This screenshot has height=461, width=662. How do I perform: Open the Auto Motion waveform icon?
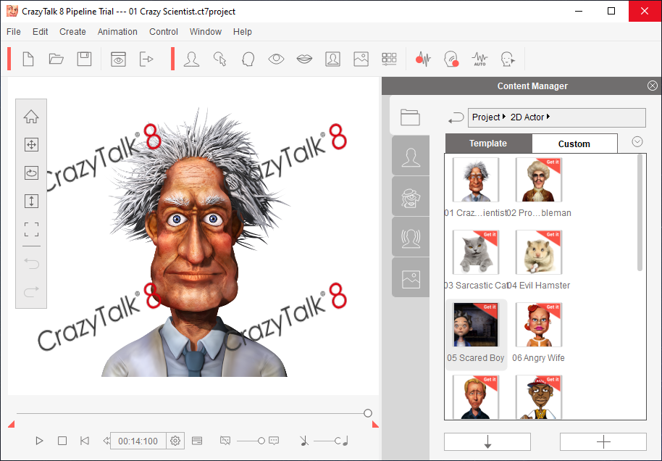(479, 59)
